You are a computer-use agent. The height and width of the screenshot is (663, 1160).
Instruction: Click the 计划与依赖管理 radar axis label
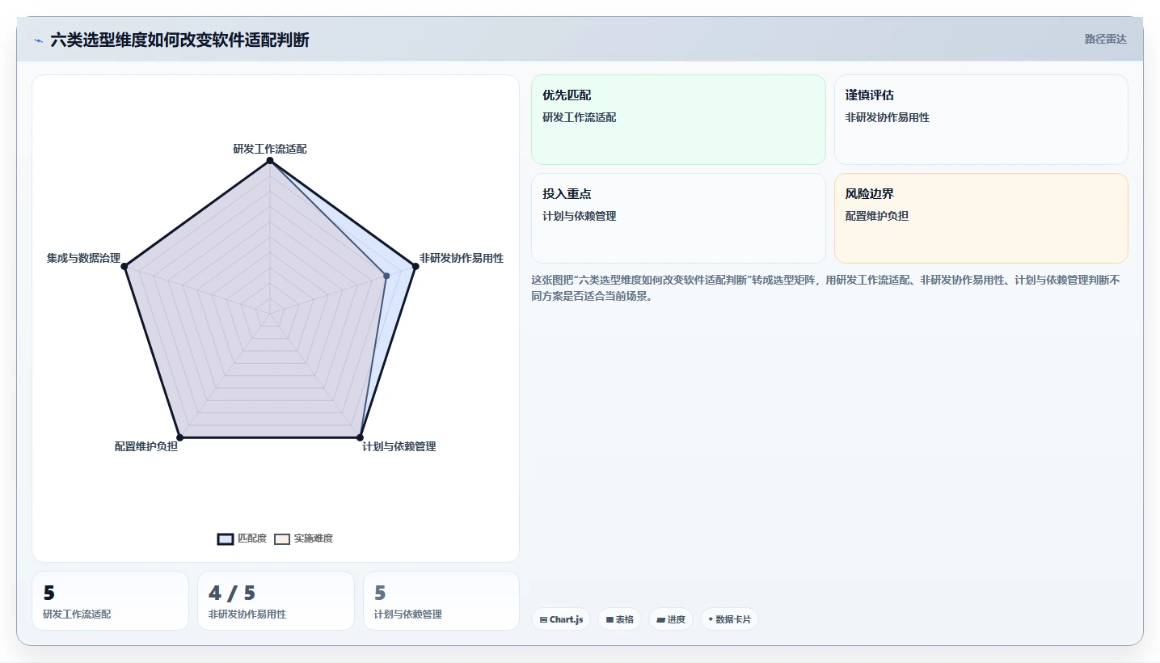399,446
